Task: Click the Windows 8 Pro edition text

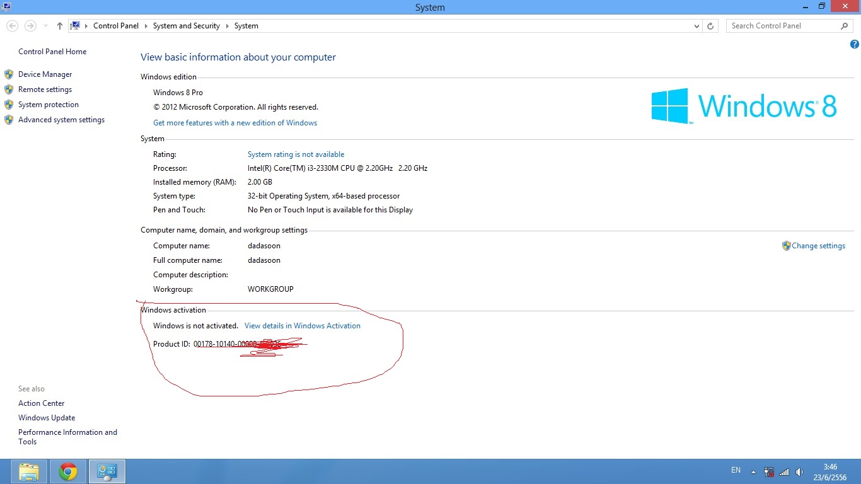Action: pos(178,93)
